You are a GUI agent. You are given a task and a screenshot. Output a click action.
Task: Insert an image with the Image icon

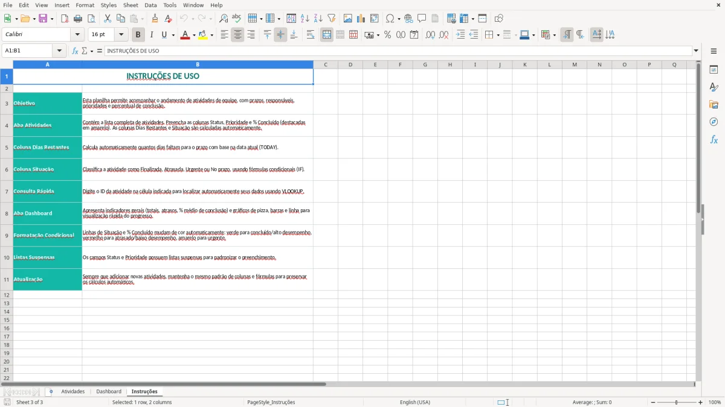[348, 19]
